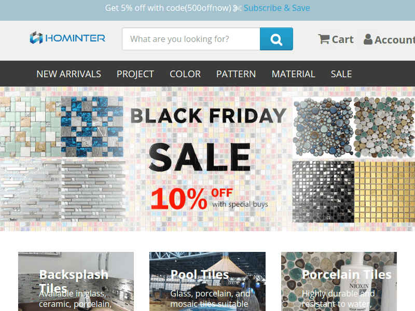Expand the PATTERN navigation menu

[236, 74]
